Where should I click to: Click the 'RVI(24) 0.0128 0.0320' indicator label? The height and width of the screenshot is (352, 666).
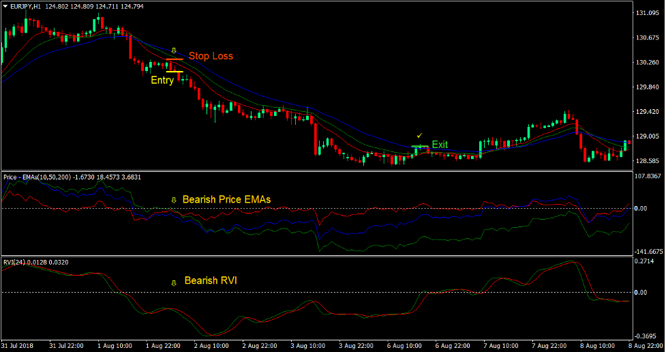point(35,263)
